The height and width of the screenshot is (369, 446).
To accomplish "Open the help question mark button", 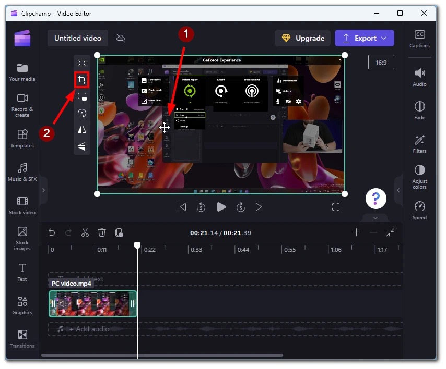I will point(375,199).
